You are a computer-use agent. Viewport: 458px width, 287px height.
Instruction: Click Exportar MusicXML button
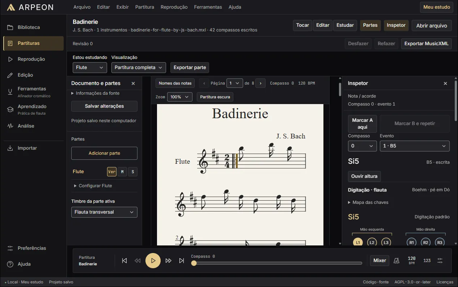pyautogui.click(x=427, y=44)
